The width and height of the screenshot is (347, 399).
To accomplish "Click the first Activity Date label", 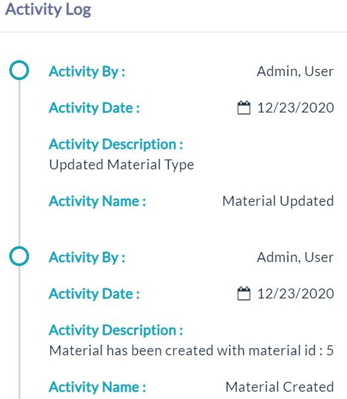I will [95, 108].
